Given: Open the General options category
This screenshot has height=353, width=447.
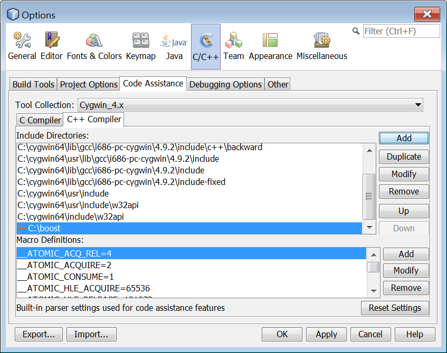Looking at the screenshot, I should coord(22,46).
